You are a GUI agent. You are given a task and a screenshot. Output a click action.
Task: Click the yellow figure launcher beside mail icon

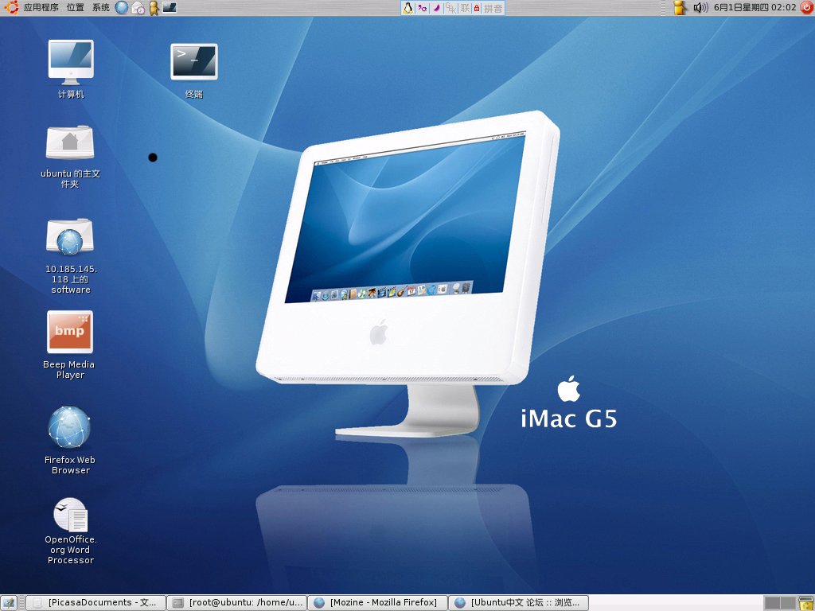tap(154, 8)
